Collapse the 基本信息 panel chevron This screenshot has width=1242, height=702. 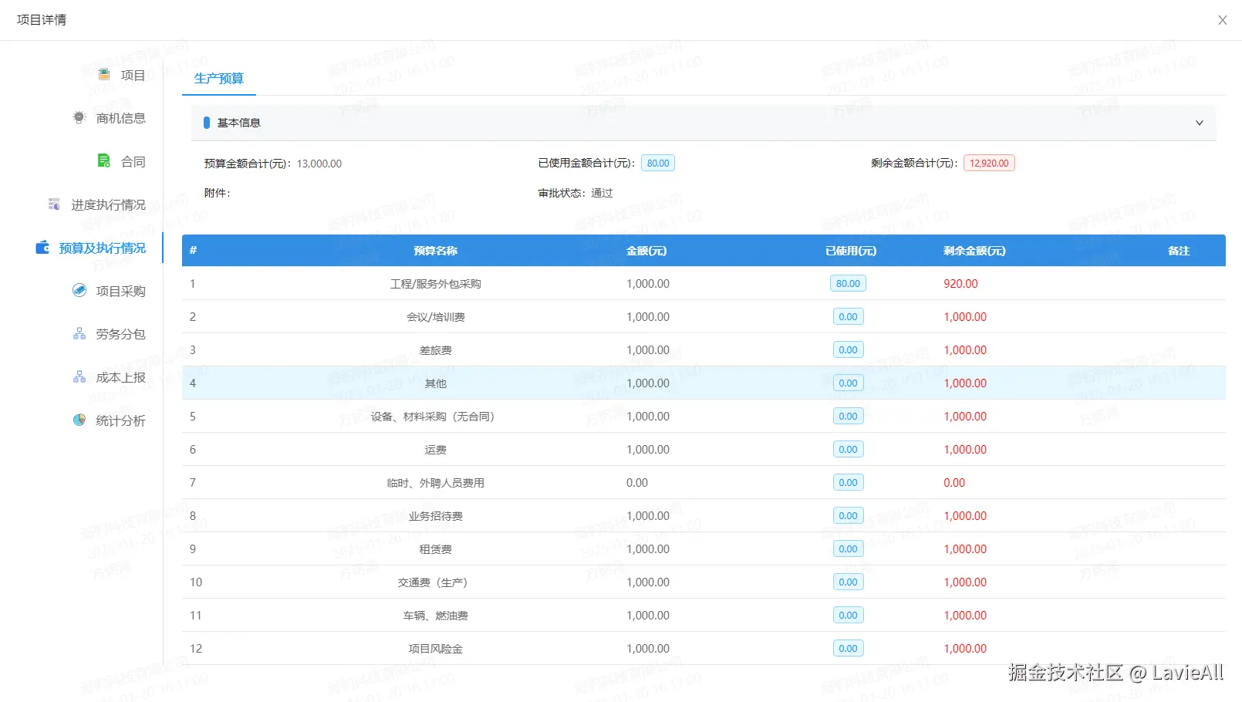tap(1200, 123)
